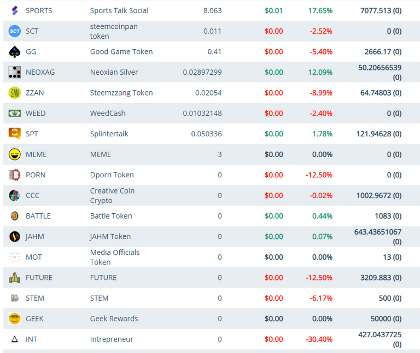Click the 2666.17 (0) balance

click(383, 52)
